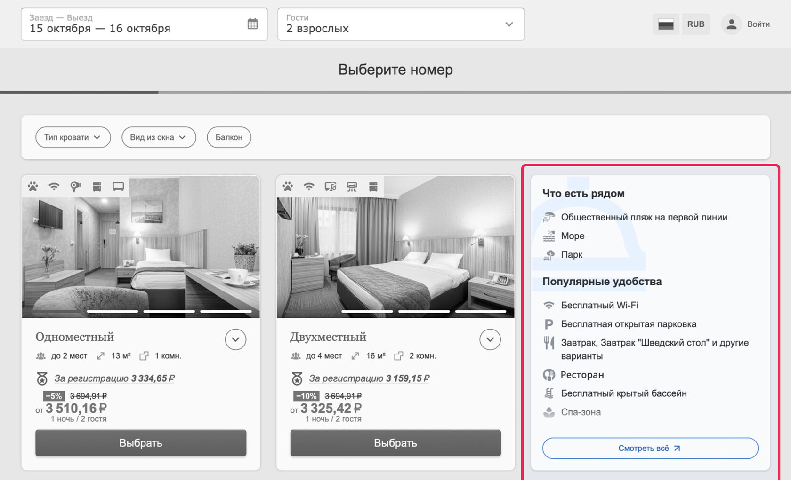This screenshot has height=480, width=791.
Task: Click the price 3 325,42 ₽
Action: [x=331, y=408]
